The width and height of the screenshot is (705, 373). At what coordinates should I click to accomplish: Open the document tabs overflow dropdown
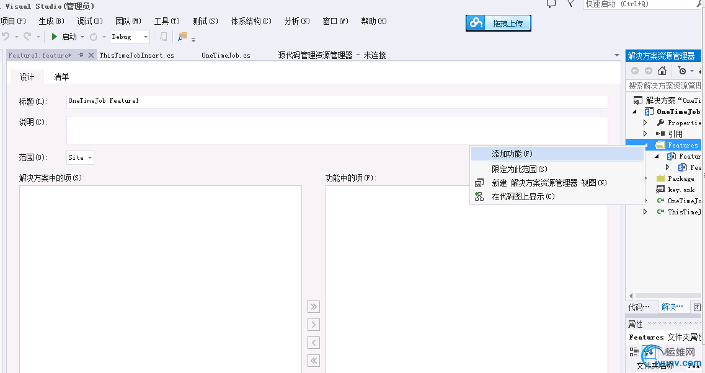point(617,55)
